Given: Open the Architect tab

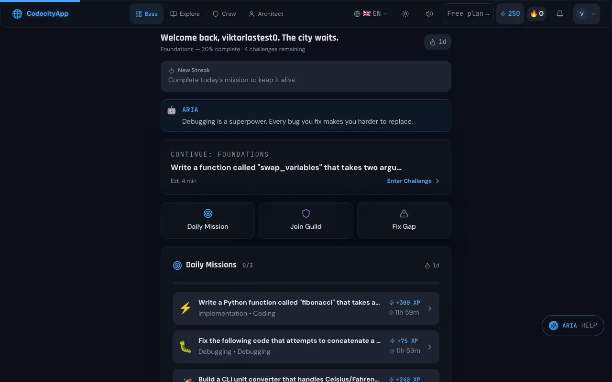Looking at the screenshot, I should [266, 14].
